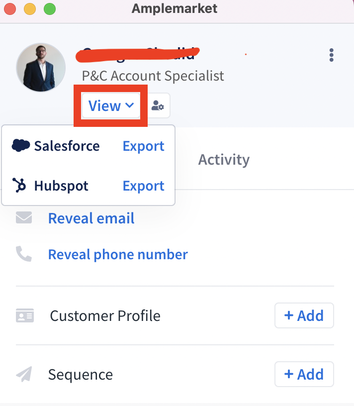Click the chevron beside View
354x406 pixels.
pyautogui.click(x=129, y=105)
